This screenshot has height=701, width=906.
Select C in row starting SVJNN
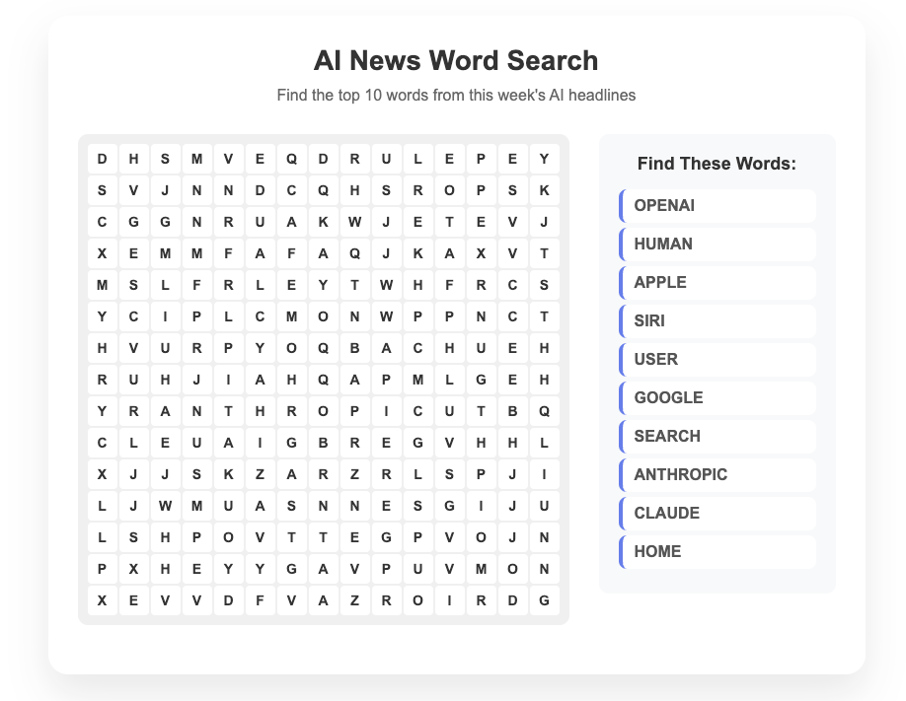click(x=292, y=190)
